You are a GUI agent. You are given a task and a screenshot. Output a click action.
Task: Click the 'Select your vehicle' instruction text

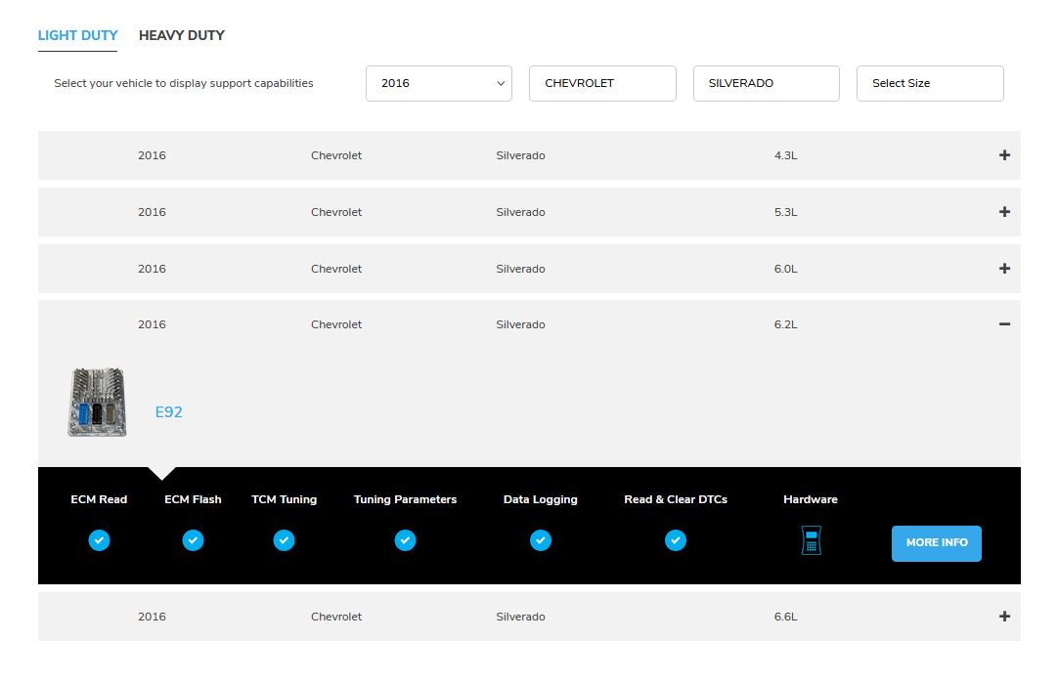tap(184, 84)
